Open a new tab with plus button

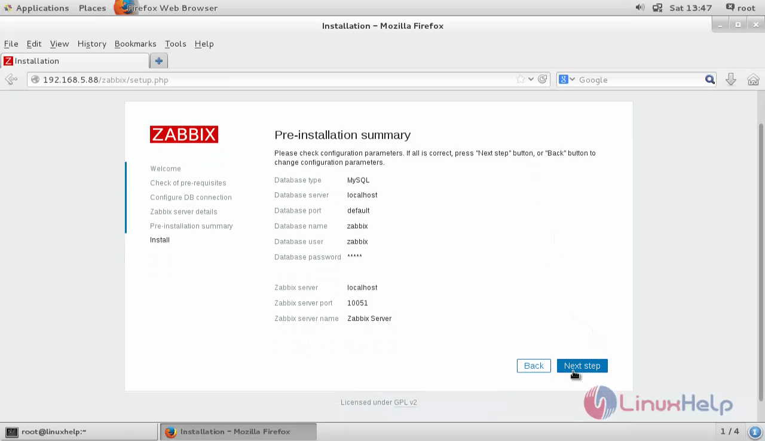(x=159, y=61)
